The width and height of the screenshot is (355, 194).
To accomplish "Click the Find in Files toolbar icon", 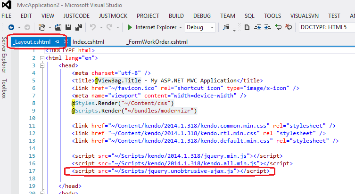I will [226, 27].
